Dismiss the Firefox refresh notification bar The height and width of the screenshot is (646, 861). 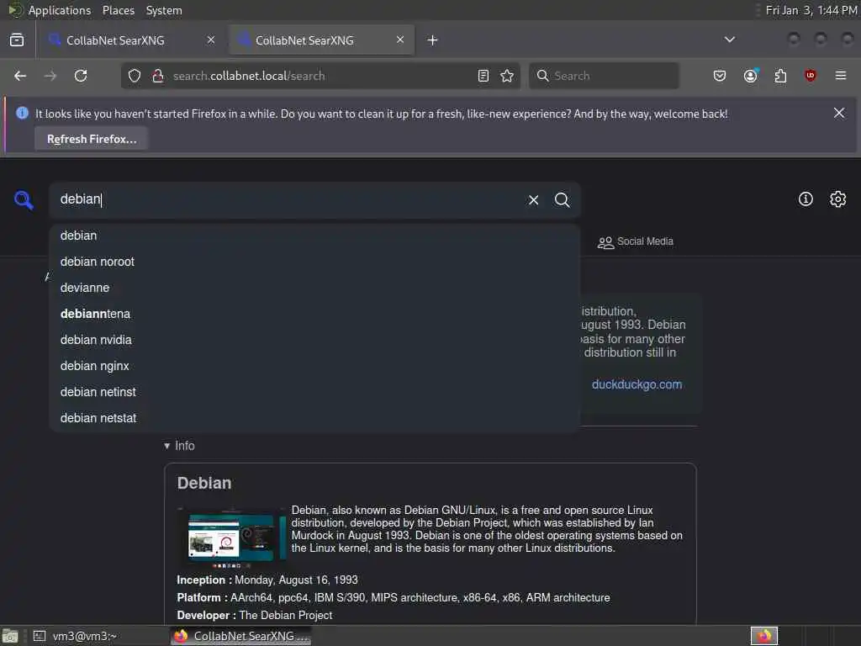[x=839, y=113]
